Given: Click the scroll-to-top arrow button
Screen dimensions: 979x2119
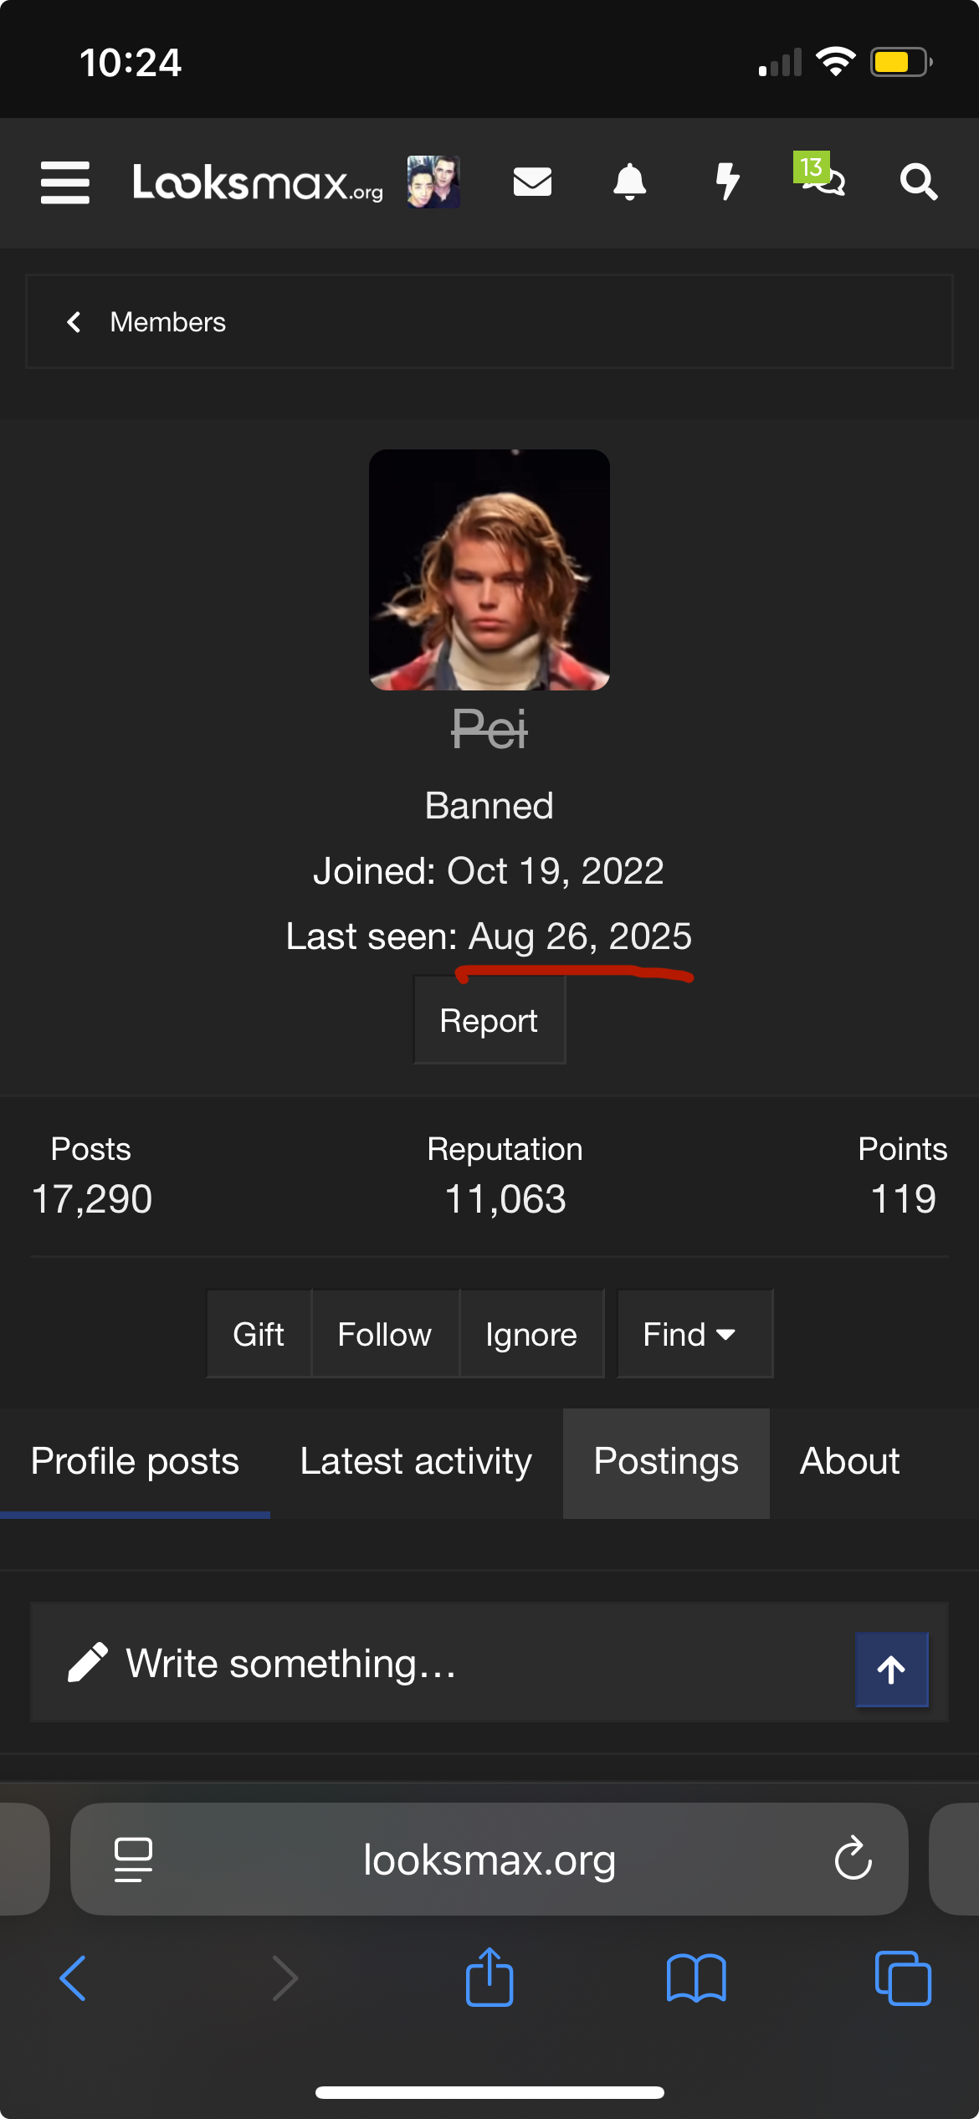Looking at the screenshot, I should (x=891, y=1670).
